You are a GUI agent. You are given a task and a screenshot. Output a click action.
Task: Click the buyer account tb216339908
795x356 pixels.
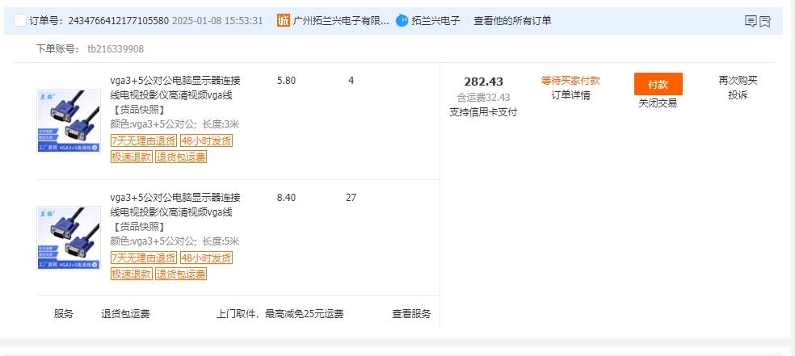116,49
